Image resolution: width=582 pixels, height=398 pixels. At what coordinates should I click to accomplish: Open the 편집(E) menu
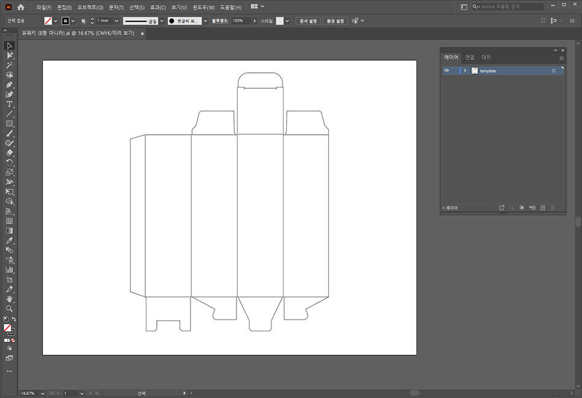(x=64, y=7)
